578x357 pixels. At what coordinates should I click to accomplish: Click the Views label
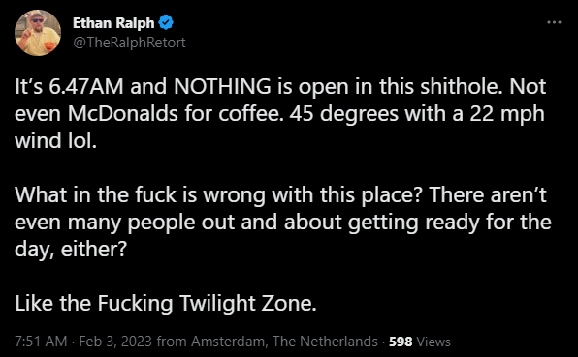coord(433,342)
